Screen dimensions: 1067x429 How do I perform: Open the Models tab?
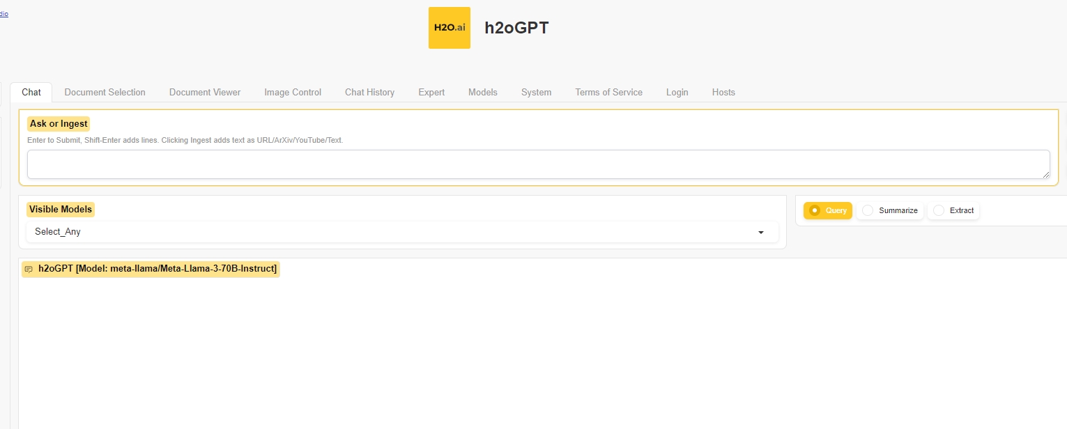pos(483,92)
